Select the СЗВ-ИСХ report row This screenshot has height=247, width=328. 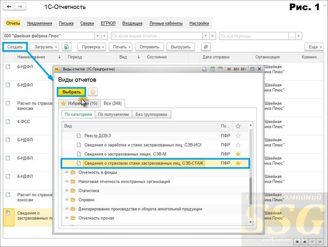pyautogui.click(x=155, y=145)
